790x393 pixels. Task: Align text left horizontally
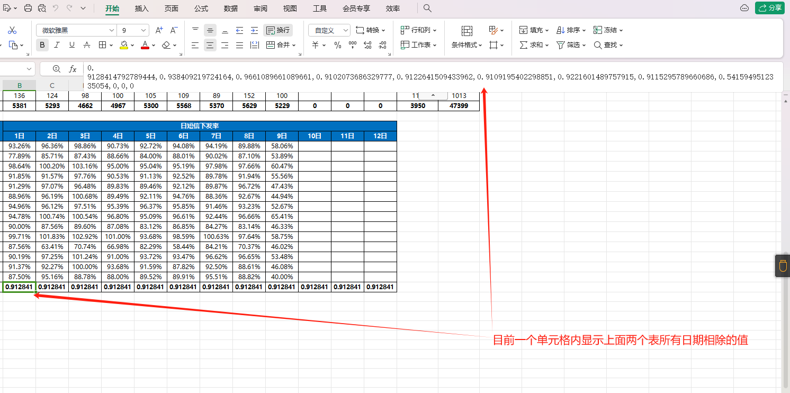coord(195,45)
